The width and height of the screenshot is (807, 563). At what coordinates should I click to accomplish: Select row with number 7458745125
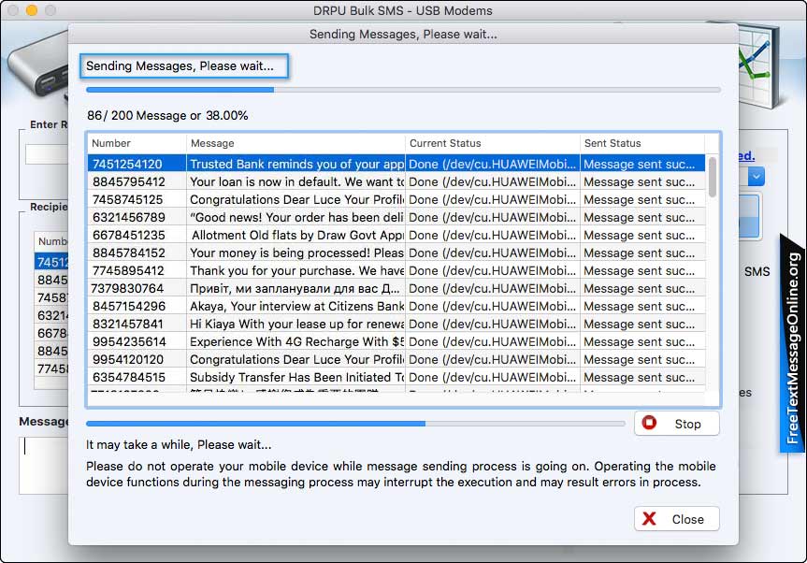click(x=396, y=200)
